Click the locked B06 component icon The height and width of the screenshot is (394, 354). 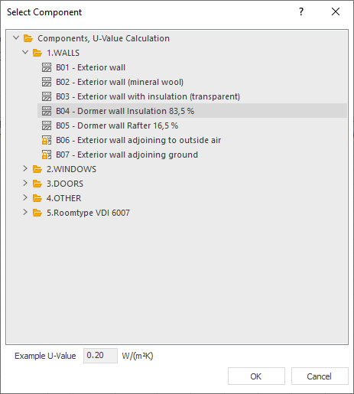(47, 140)
